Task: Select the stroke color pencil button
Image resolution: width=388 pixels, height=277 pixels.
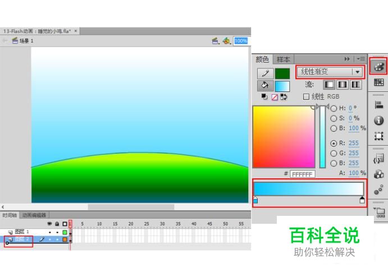Action: (265, 73)
